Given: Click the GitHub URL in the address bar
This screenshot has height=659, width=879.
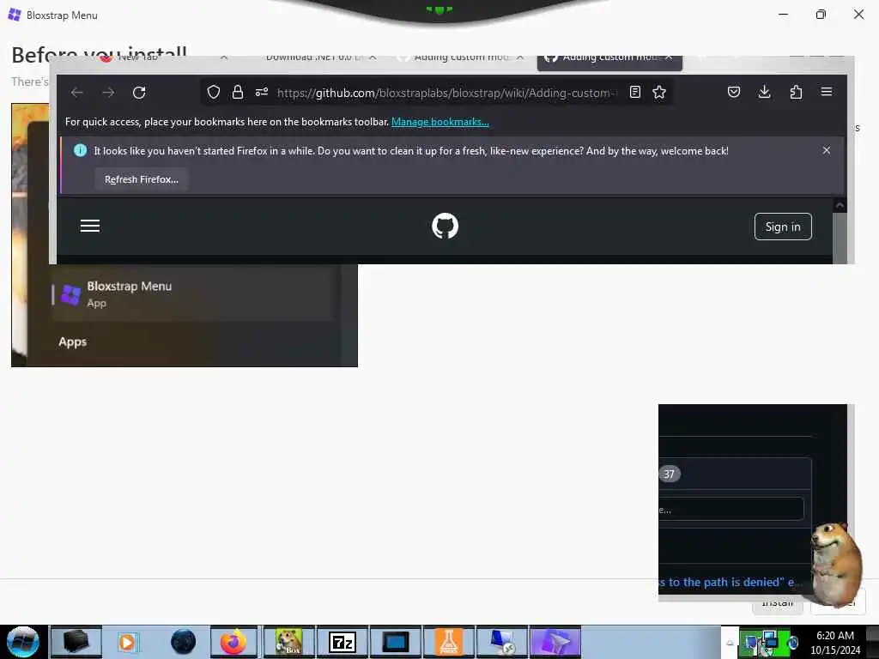Looking at the screenshot, I should tap(446, 93).
